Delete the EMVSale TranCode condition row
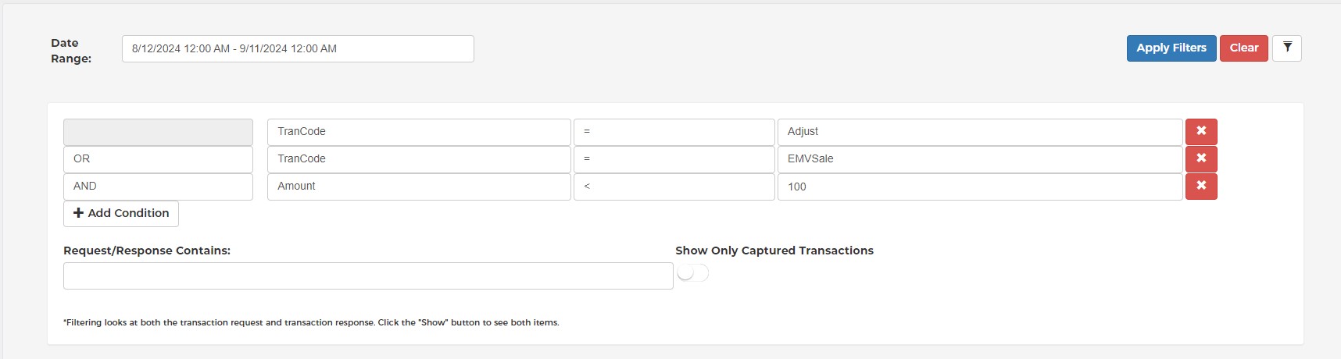Image resolution: width=1341 pixels, height=359 pixels. coord(1201,159)
